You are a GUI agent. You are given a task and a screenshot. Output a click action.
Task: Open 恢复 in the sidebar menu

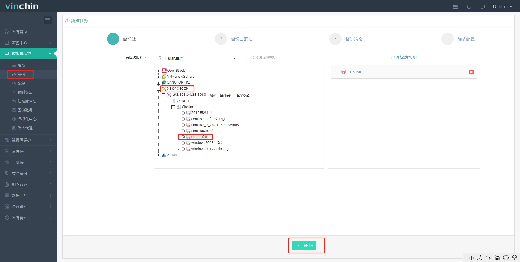pyautogui.click(x=21, y=83)
